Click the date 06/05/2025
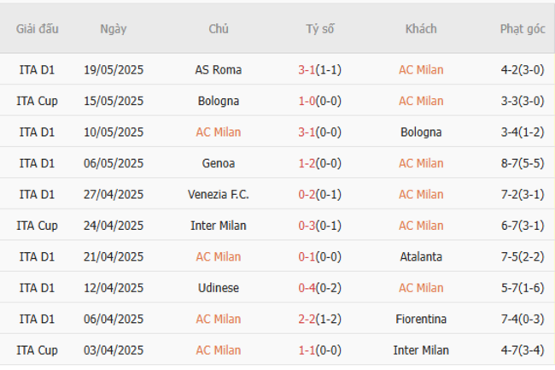Screen dimensions: 555x370 [114, 163]
